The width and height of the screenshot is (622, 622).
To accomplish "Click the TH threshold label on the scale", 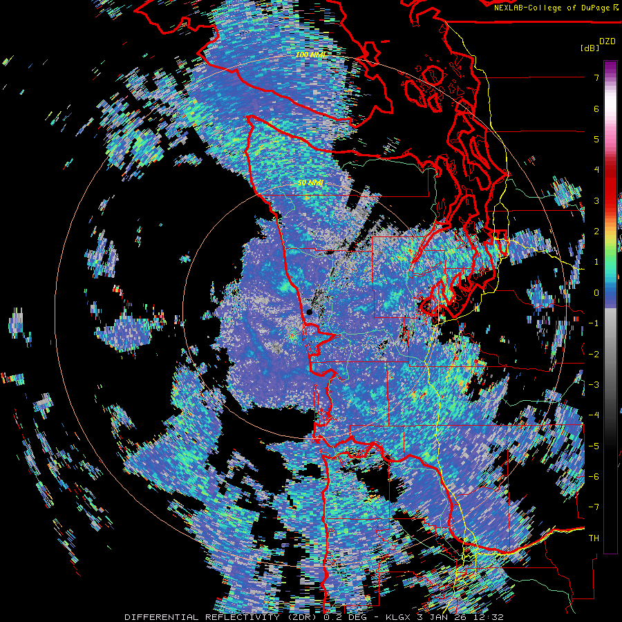I will click(x=594, y=538).
